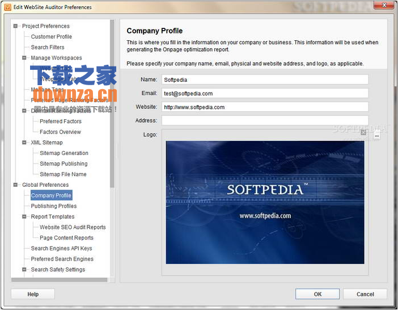Collapse the Global Preferences node
This screenshot has height=310, width=398.
[x=15, y=185]
